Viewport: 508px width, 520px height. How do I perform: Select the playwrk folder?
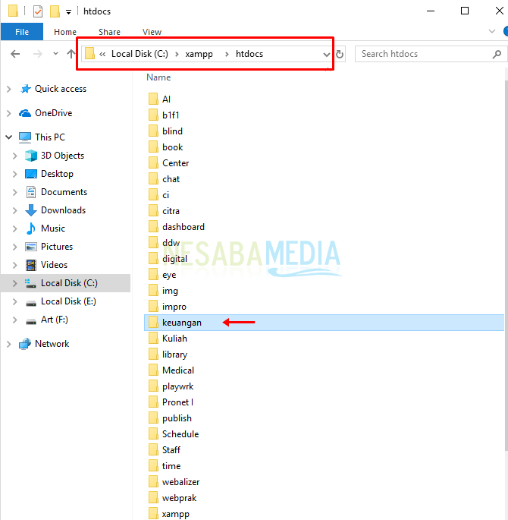click(178, 386)
